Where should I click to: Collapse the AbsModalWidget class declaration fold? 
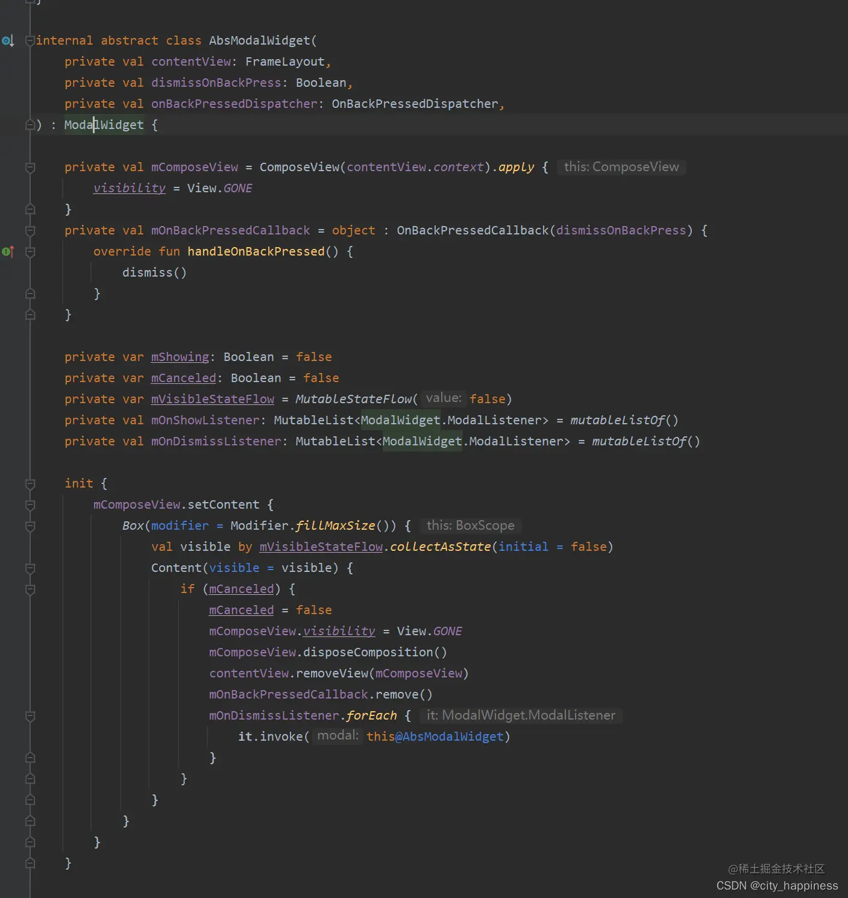pos(30,41)
